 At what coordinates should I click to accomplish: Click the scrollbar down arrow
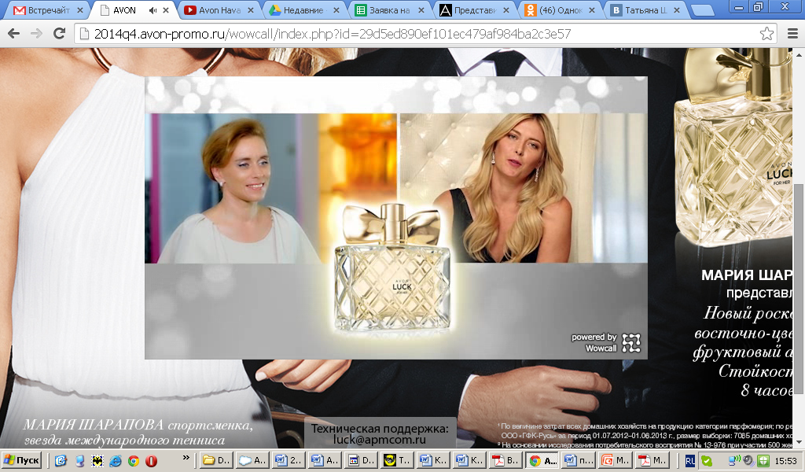pyautogui.click(x=799, y=442)
